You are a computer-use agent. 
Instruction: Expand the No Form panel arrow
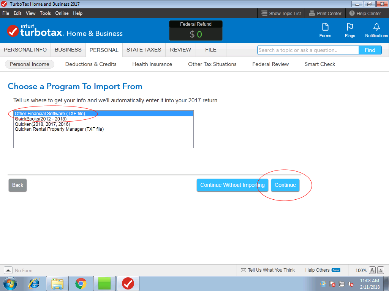8,270
